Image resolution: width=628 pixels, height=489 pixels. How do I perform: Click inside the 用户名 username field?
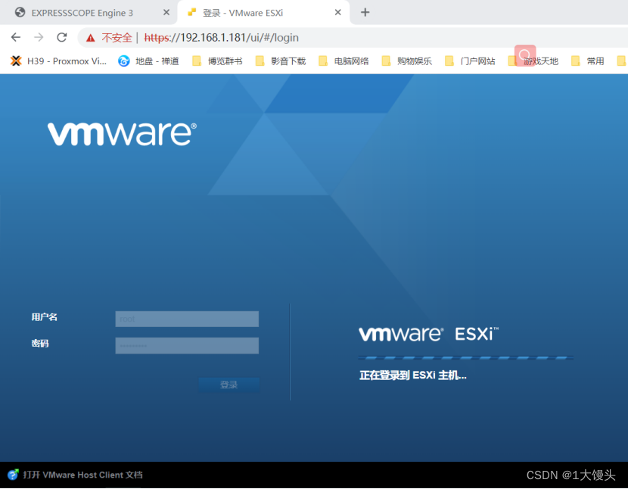tap(186, 319)
